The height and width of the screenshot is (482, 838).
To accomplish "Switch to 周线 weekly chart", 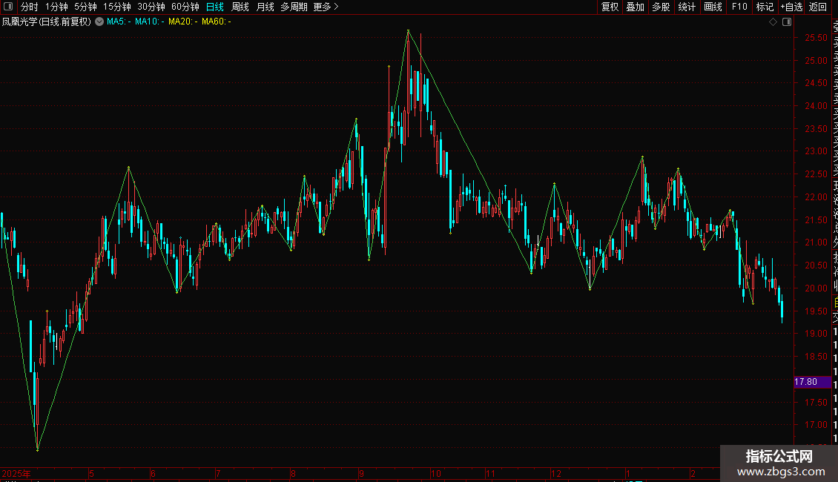I will click(x=240, y=7).
